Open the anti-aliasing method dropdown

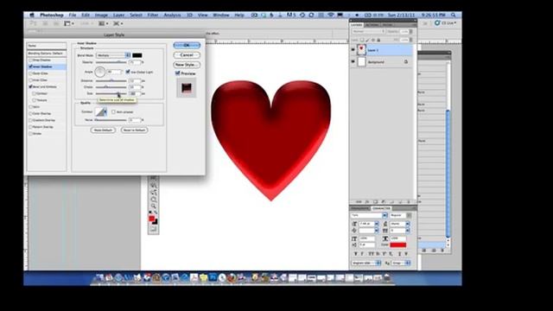click(401, 263)
